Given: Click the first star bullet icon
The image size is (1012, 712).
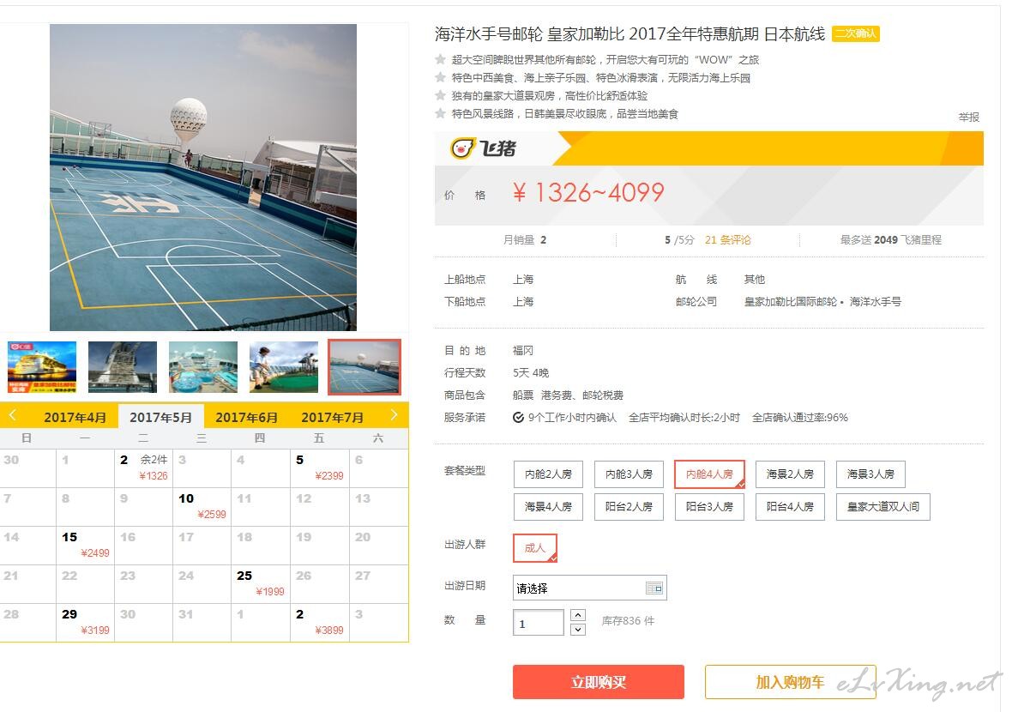Looking at the screenshot, I should (440, 59).
